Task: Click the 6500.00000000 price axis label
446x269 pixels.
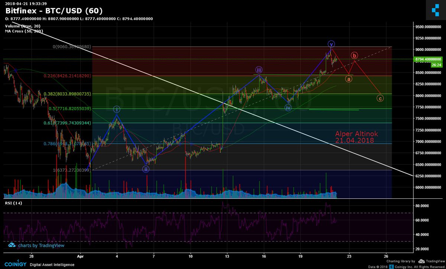Action: (x=429, y=165)
